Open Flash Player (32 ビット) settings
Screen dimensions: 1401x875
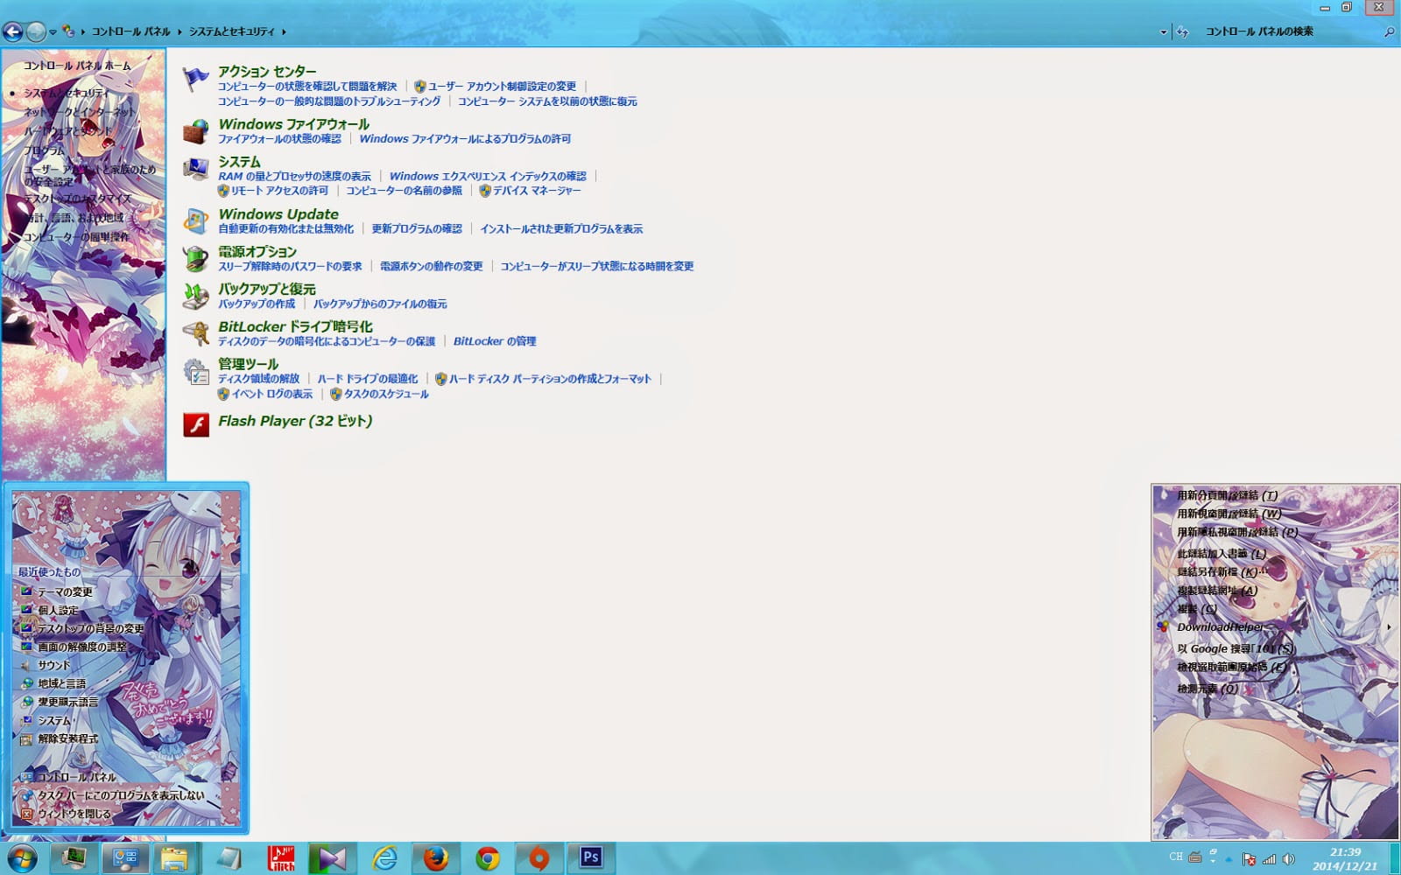tap(296, 421)
